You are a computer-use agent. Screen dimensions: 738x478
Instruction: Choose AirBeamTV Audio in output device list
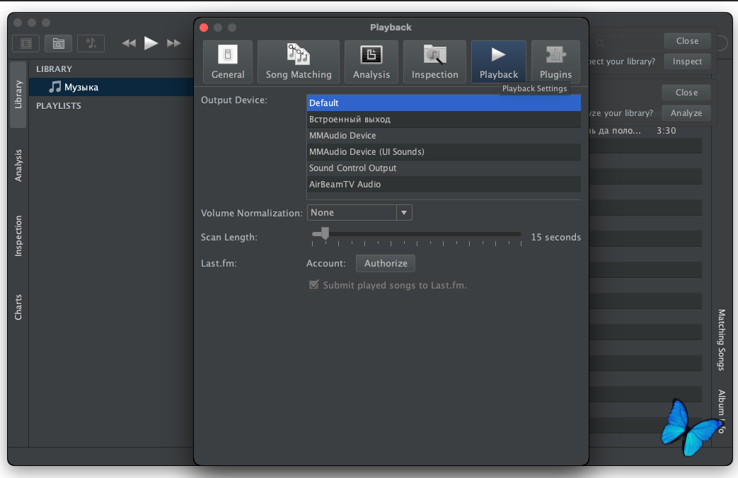point(443,185)
